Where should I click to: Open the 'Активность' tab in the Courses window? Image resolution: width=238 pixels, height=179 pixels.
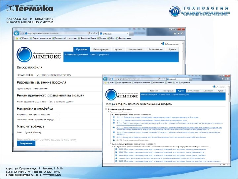point(208,91)
